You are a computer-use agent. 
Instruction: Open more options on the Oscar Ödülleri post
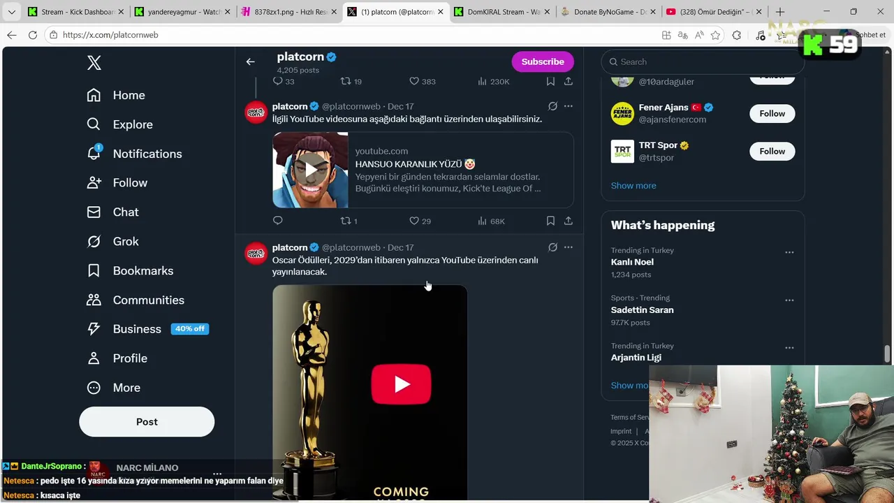click(569, 247)
